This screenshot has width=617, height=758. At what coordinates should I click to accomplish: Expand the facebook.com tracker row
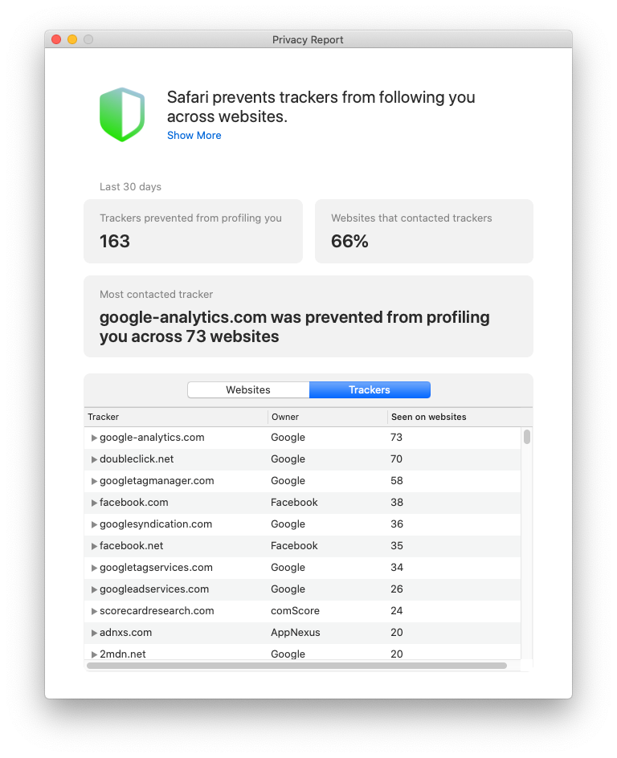pyautogui.click(x=94, y=503)
